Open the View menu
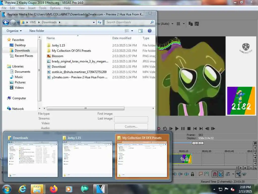 tap(21, 8)
